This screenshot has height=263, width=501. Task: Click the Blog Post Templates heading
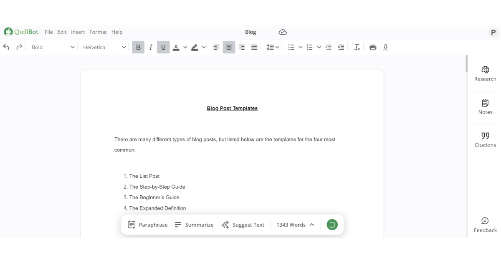click(232, 109)
